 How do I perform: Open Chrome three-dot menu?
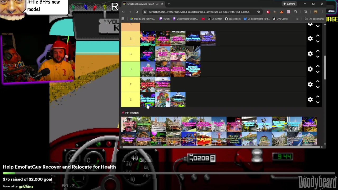pyautogui.click(x=322, y=12)
